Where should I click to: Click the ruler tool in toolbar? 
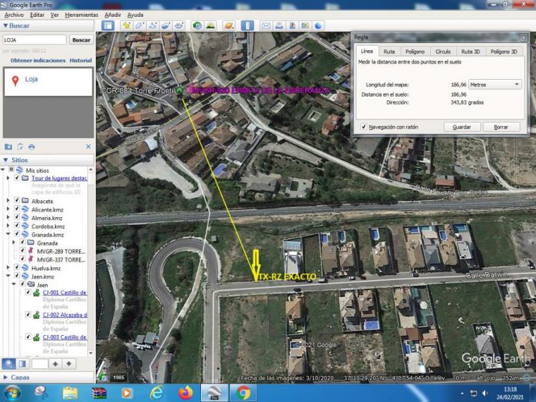(x=248, y=25)
